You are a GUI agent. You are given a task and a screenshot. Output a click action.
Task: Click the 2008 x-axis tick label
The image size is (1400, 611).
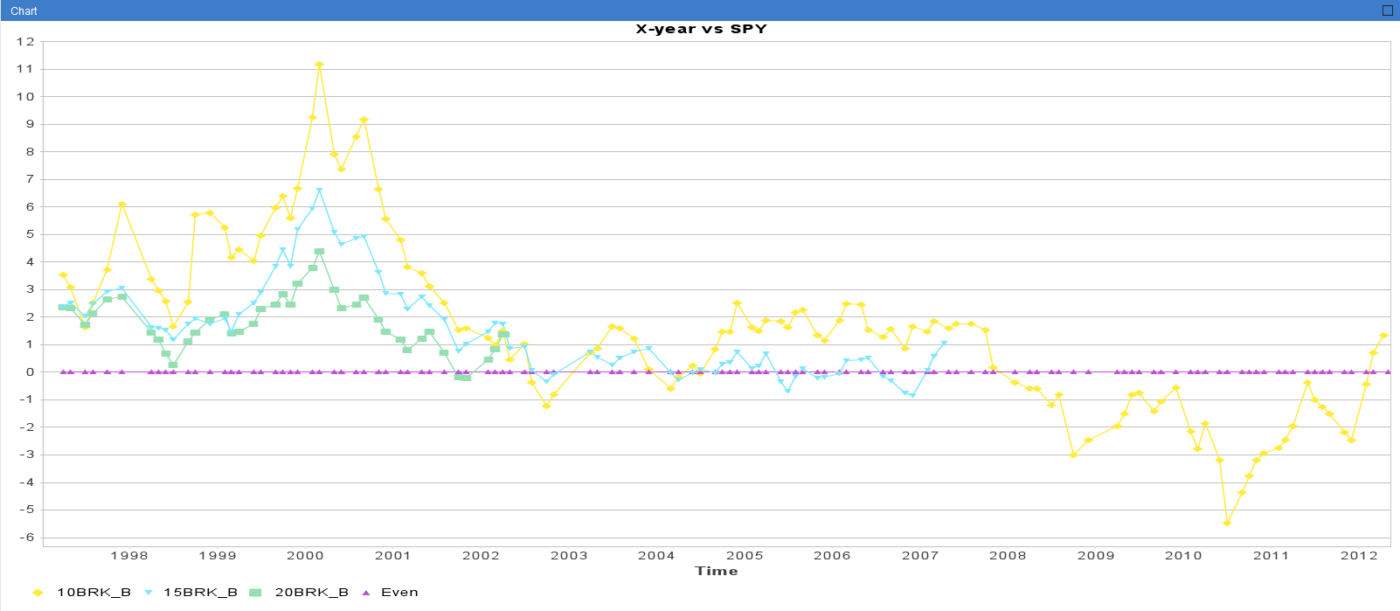pos(1008,555)
